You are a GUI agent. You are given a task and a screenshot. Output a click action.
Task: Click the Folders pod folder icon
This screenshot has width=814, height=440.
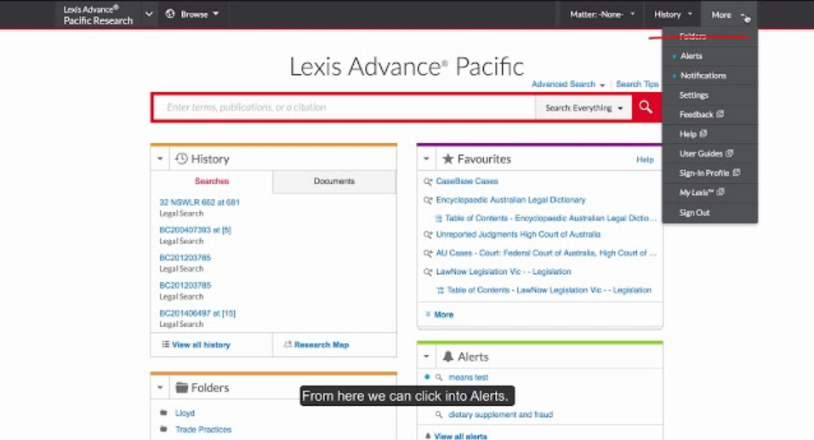point(182,387)
